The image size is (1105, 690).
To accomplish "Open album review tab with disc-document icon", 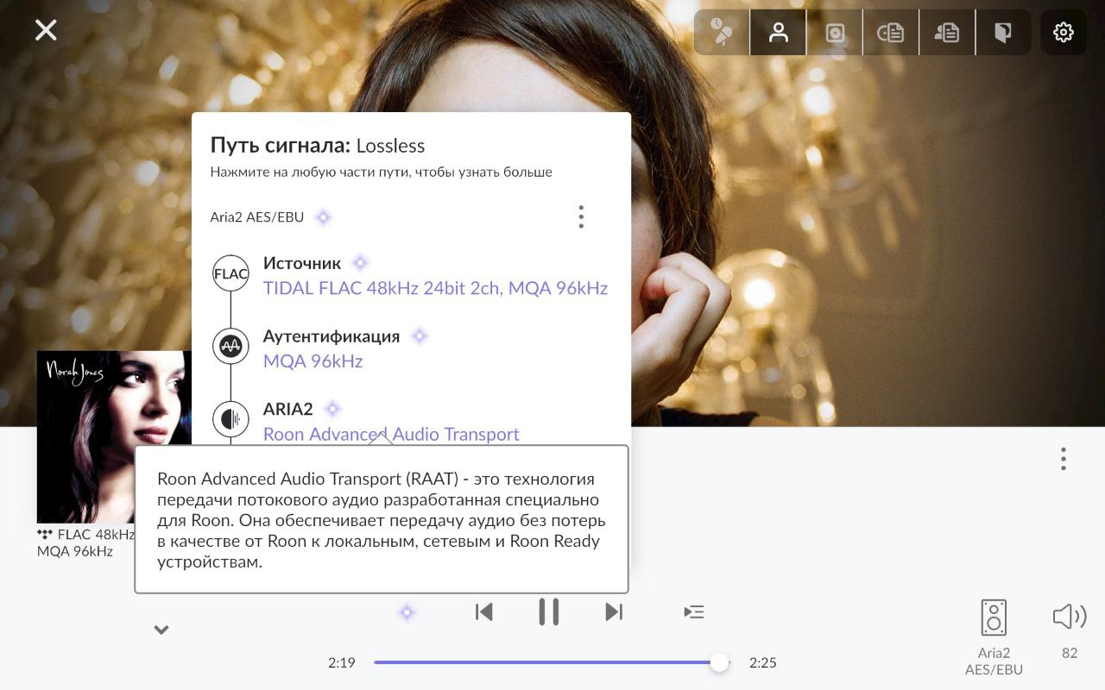I will [x=890, y=33].
